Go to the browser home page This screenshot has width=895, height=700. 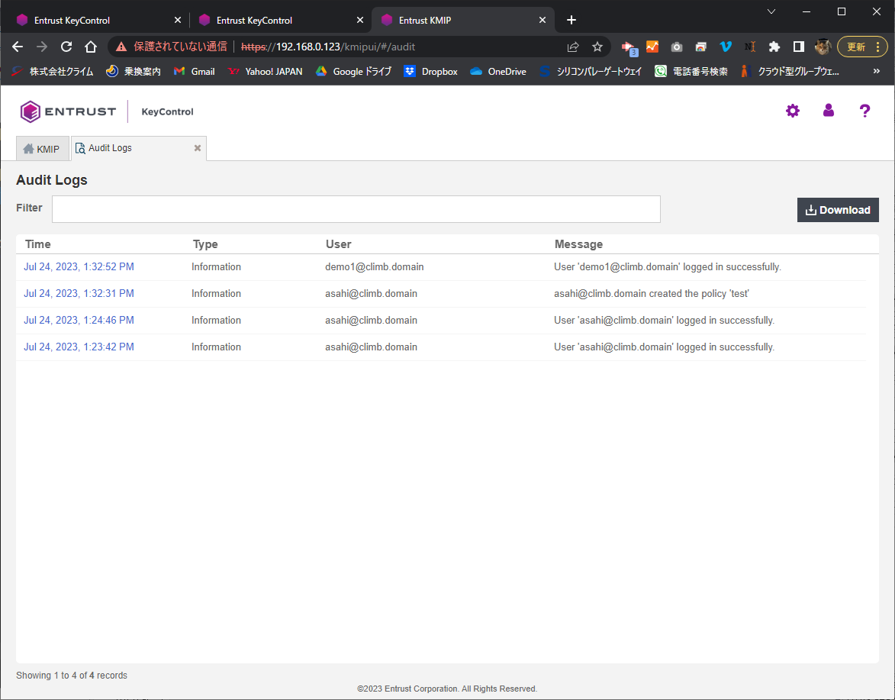tap(91, 47)
